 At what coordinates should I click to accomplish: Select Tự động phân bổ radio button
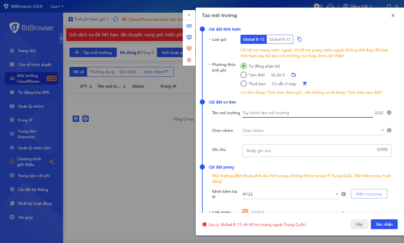pos(243,66)
